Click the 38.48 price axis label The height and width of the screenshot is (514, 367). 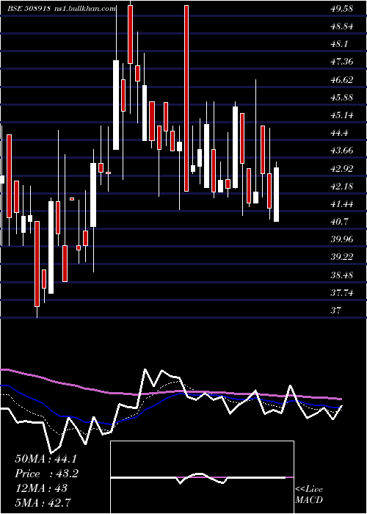tap(342, 275)
